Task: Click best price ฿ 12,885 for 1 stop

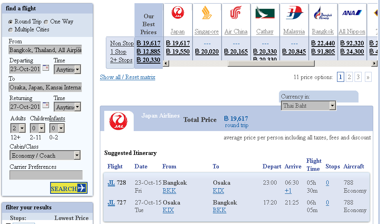Action: (x=148, y=52)
